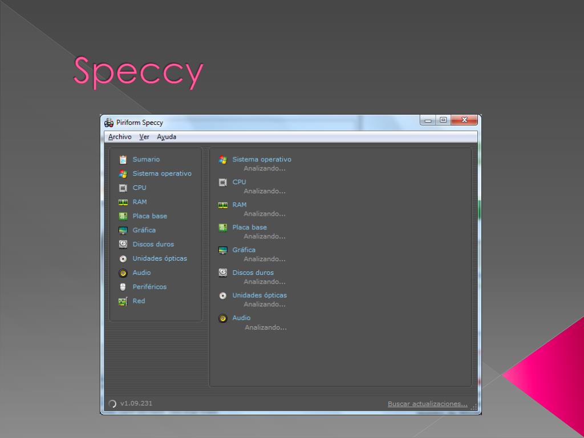
Task: Click the Sistema operativo icon in the summary panel
Action: 223,160
